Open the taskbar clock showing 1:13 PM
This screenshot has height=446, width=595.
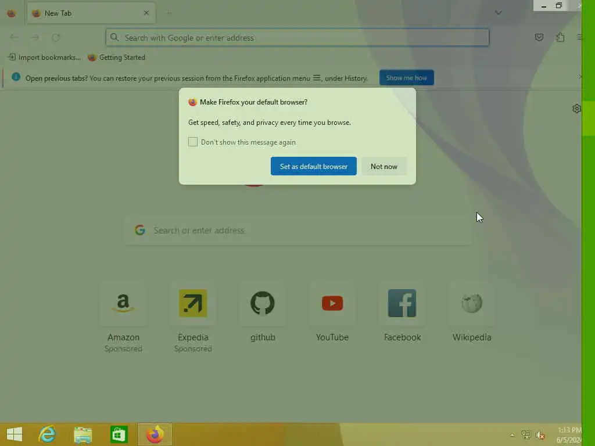click(569, 434)
